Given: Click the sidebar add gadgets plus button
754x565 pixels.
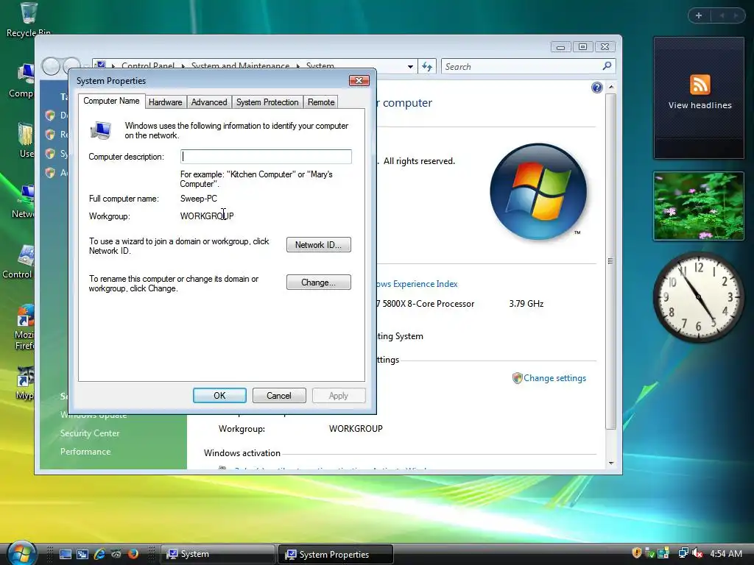Looking at the screenshot, I should click(x=699, y=16).
